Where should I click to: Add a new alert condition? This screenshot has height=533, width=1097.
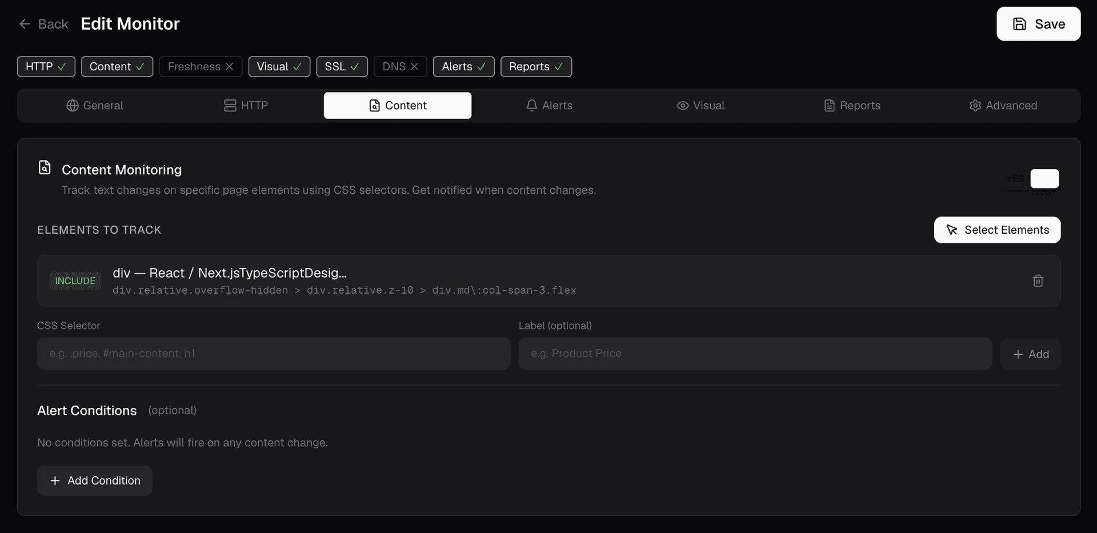(x=94, y=480)
